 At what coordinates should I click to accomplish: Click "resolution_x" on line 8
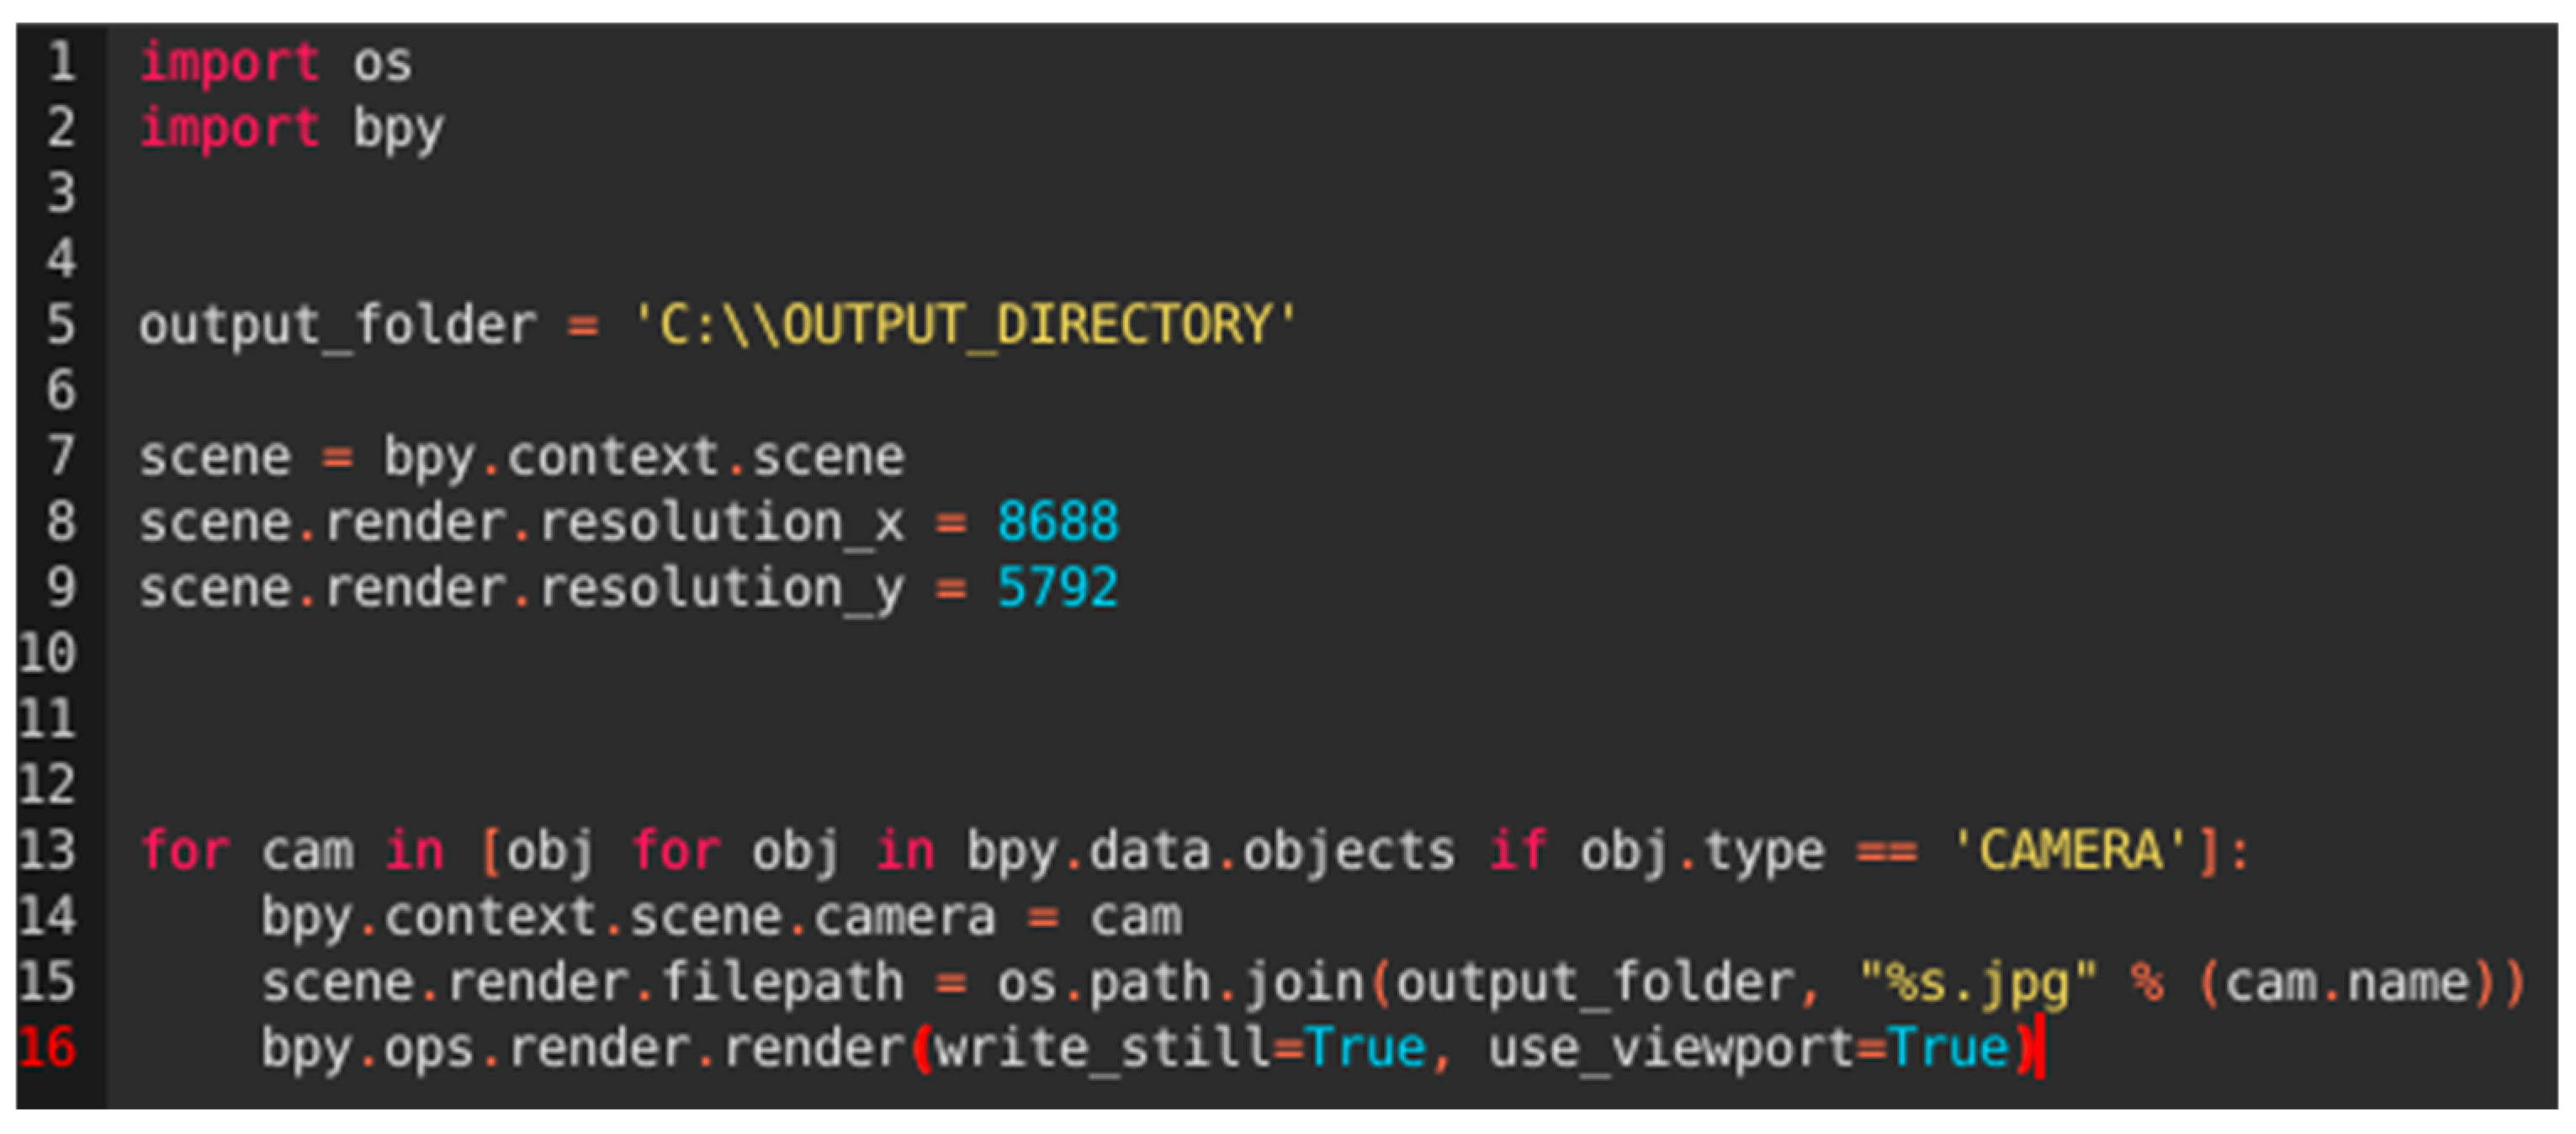(721, 522)
